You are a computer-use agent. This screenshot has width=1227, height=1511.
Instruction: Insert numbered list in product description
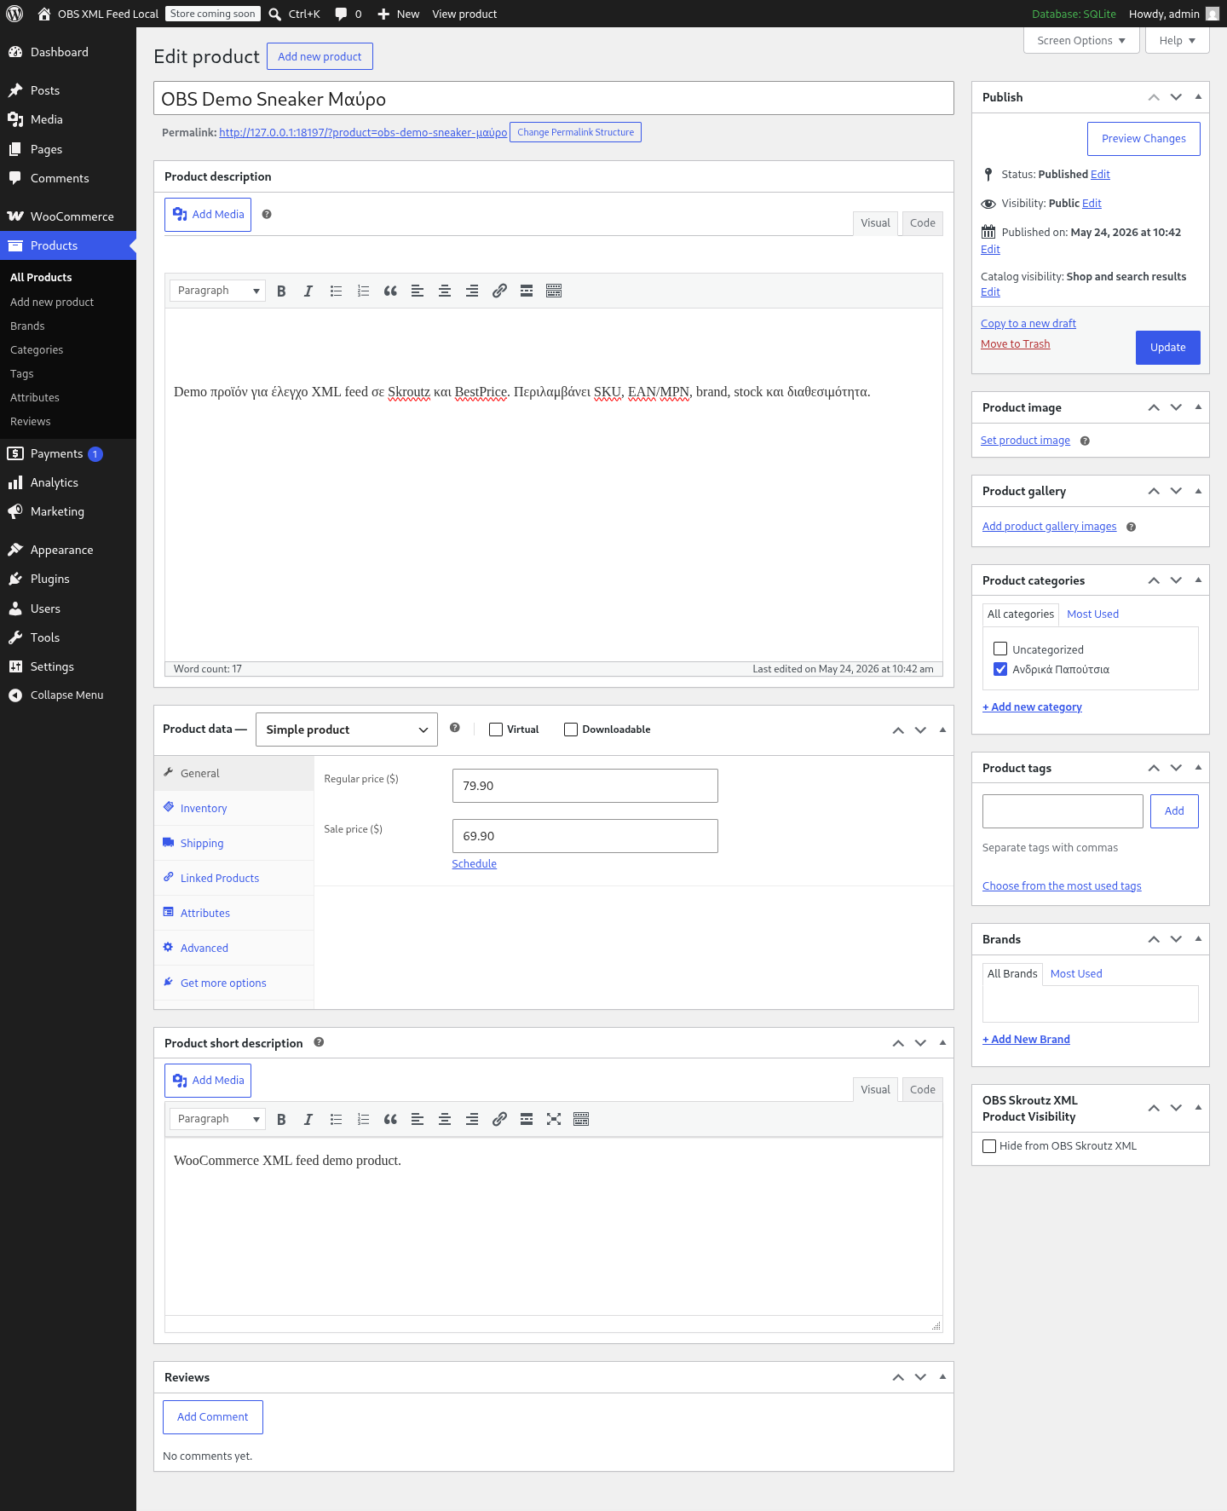pyautogui.click(x=363, y=291)
